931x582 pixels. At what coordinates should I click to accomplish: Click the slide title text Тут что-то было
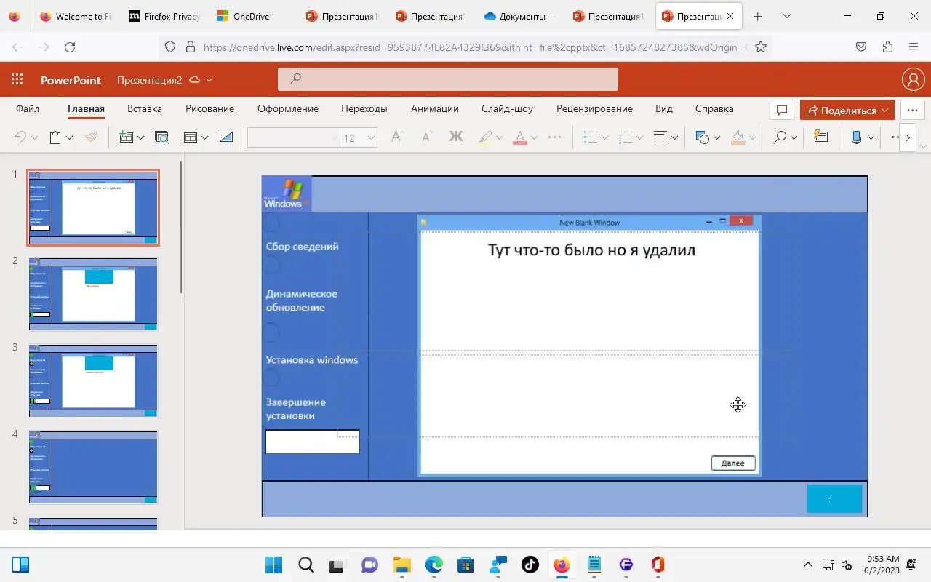(591, 250)
